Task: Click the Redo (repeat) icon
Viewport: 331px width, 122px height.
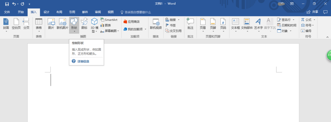Action: click(23, 4)
